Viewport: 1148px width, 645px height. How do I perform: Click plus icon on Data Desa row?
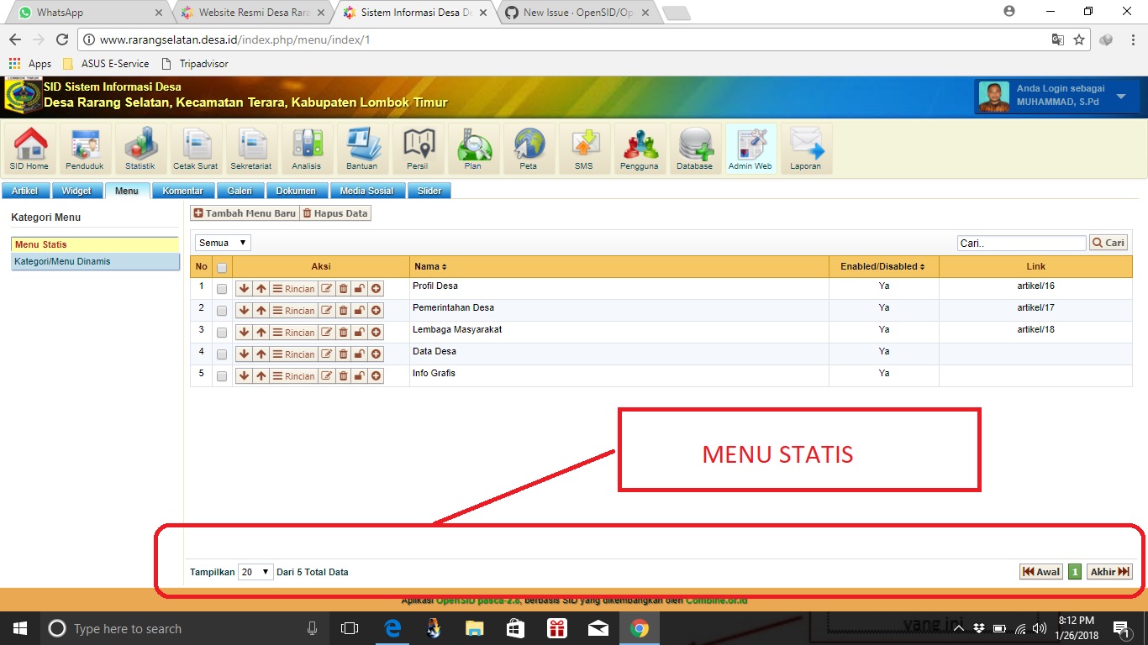(376, 354)
